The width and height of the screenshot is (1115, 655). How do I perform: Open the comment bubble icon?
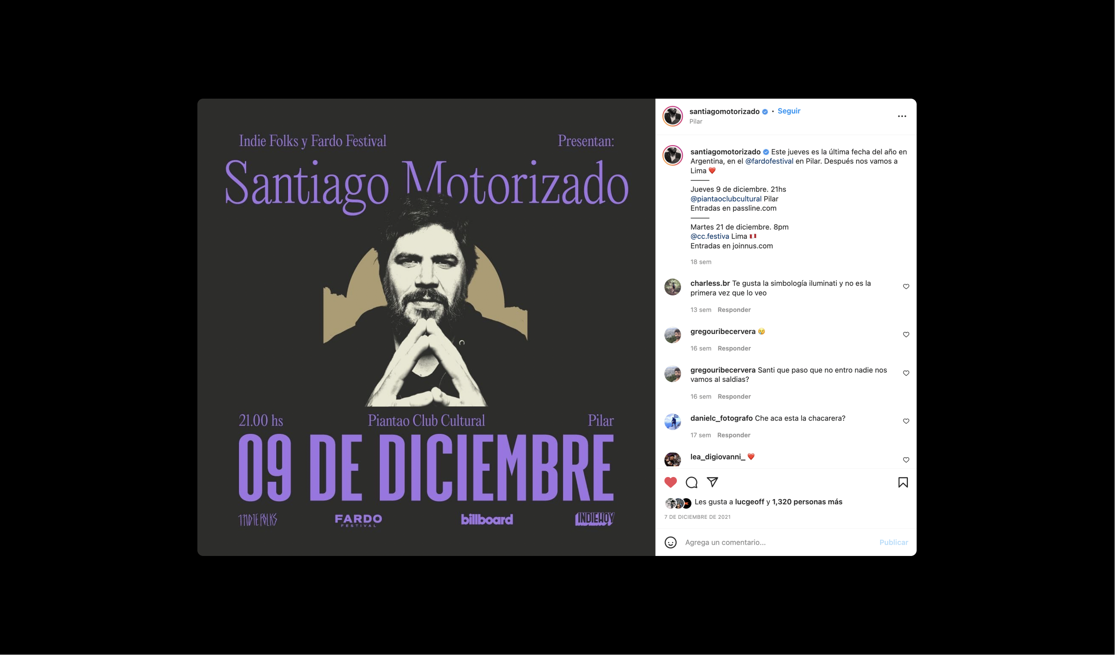point(691,482)
